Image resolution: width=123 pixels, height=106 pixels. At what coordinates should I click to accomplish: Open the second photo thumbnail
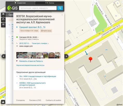click(x=32, y=55)
